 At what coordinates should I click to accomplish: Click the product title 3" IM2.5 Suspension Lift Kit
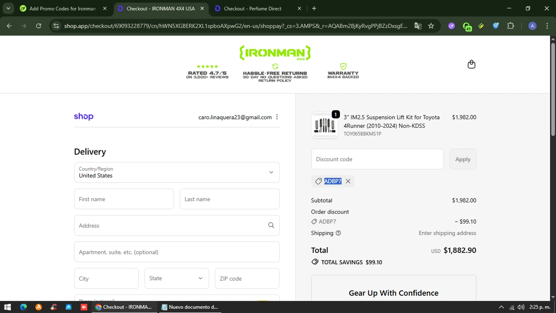tap(391, 121)
